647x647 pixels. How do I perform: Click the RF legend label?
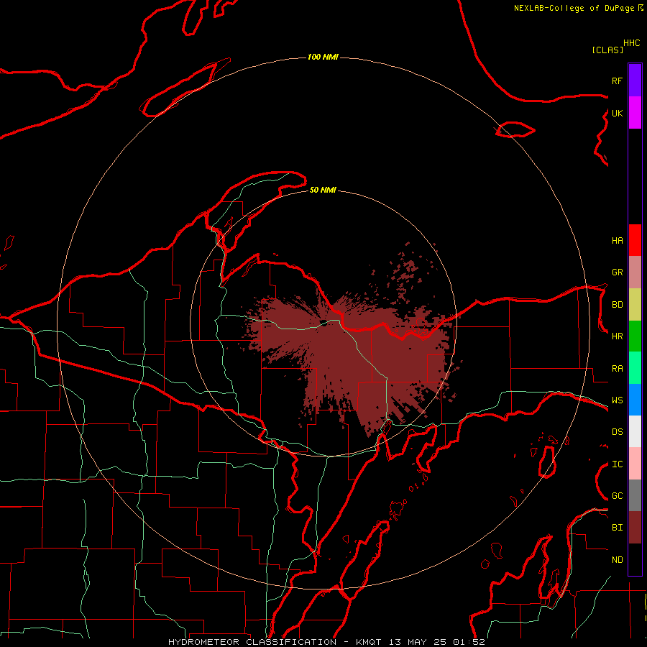(617, 81)
